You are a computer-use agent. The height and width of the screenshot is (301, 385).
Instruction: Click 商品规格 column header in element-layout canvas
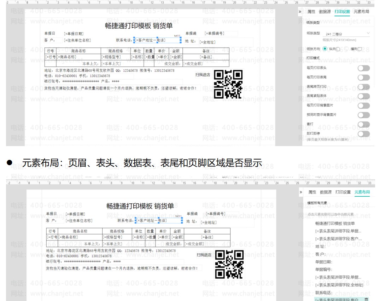[x=117, y=231]
